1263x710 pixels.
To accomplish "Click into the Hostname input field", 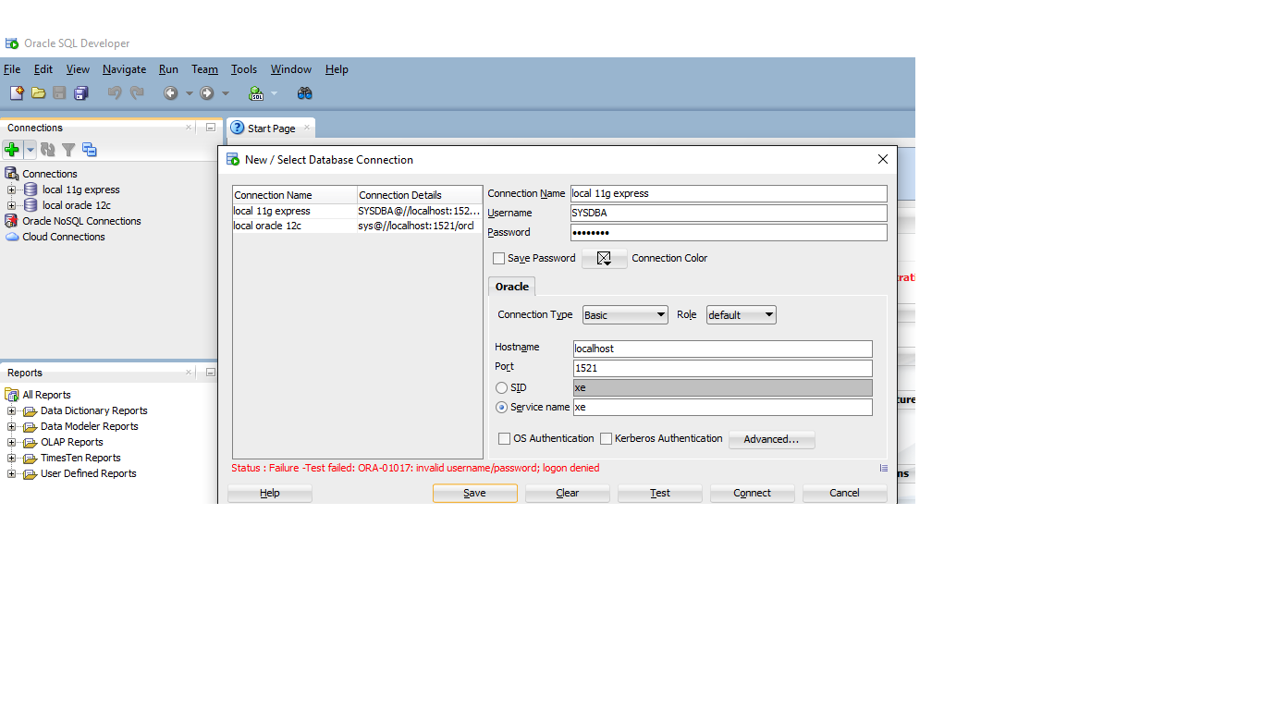I will pyautogui.click(x=722, y=349).
